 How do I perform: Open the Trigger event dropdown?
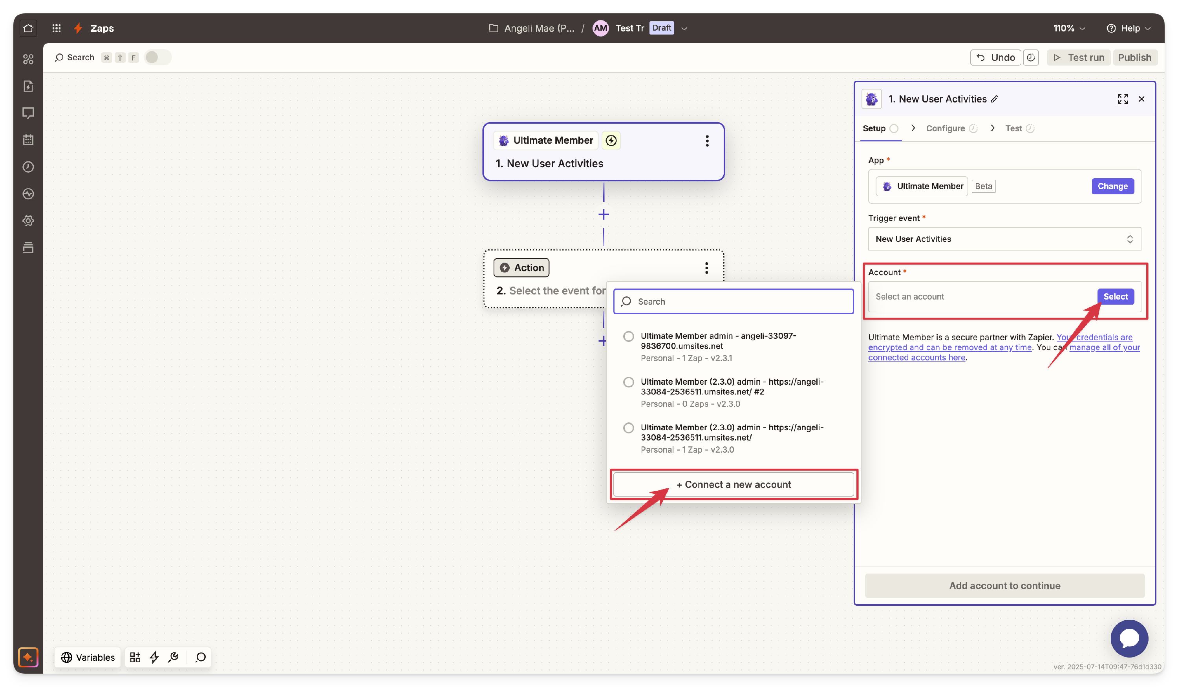click(x=1004, y=239)
